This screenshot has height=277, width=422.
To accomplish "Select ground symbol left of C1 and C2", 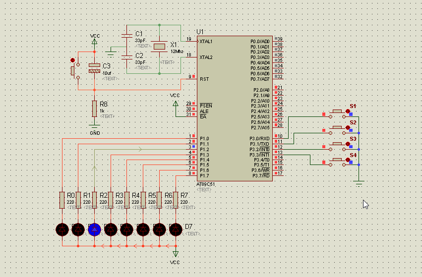I will [111, 53].
